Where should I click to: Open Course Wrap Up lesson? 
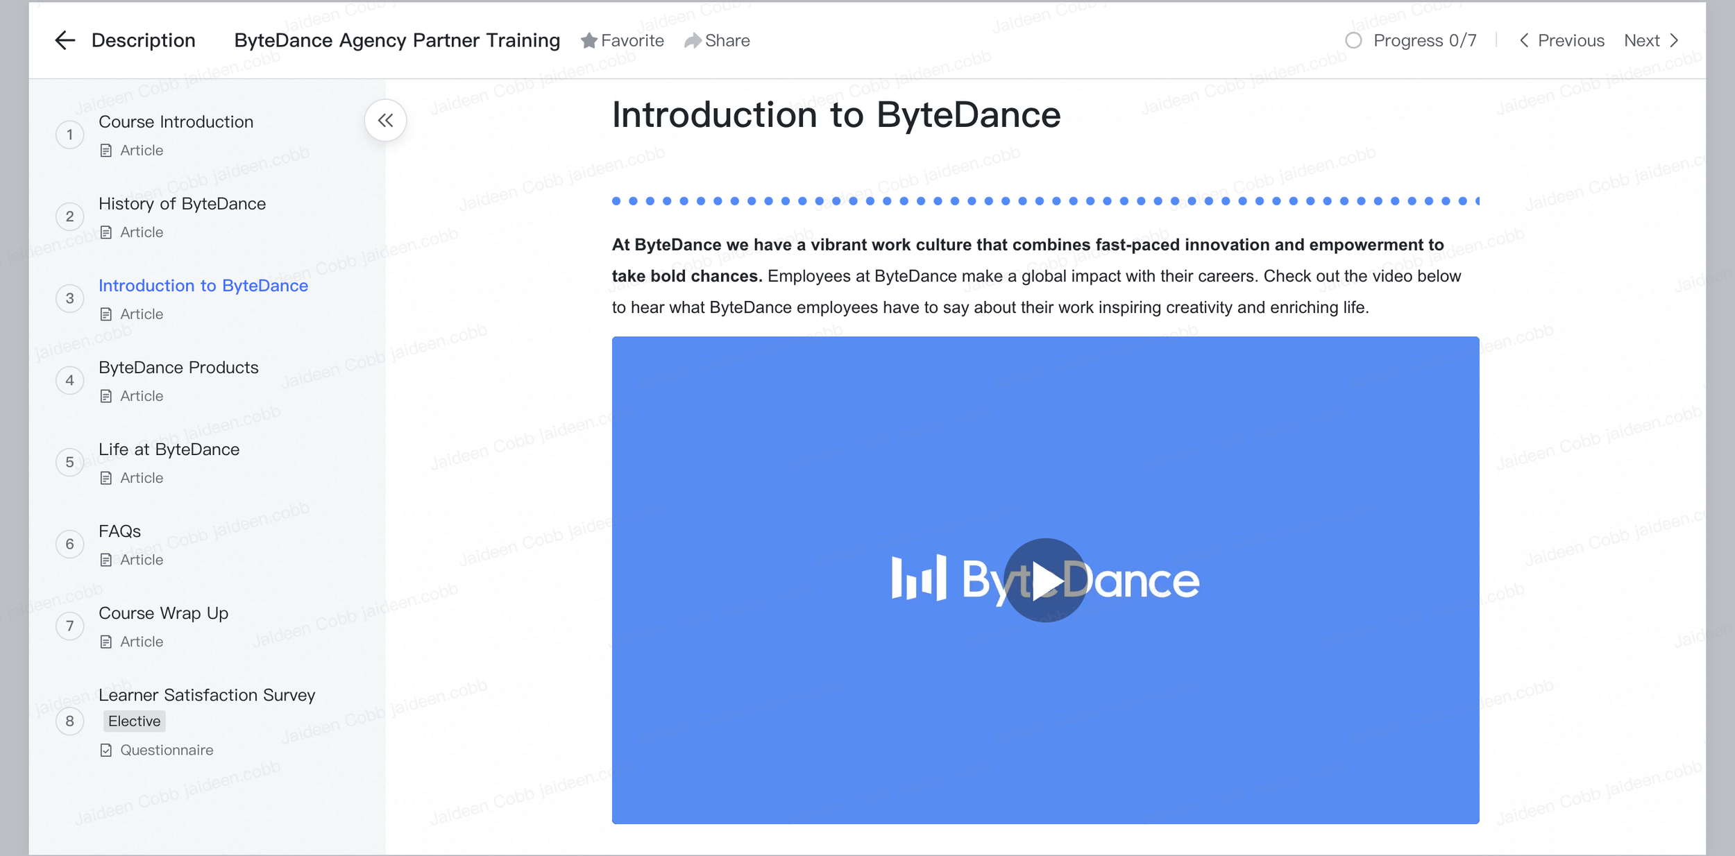point(163,613)
